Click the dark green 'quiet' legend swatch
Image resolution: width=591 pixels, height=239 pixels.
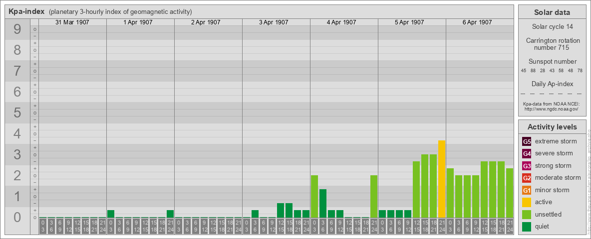(x=527, y=227)
